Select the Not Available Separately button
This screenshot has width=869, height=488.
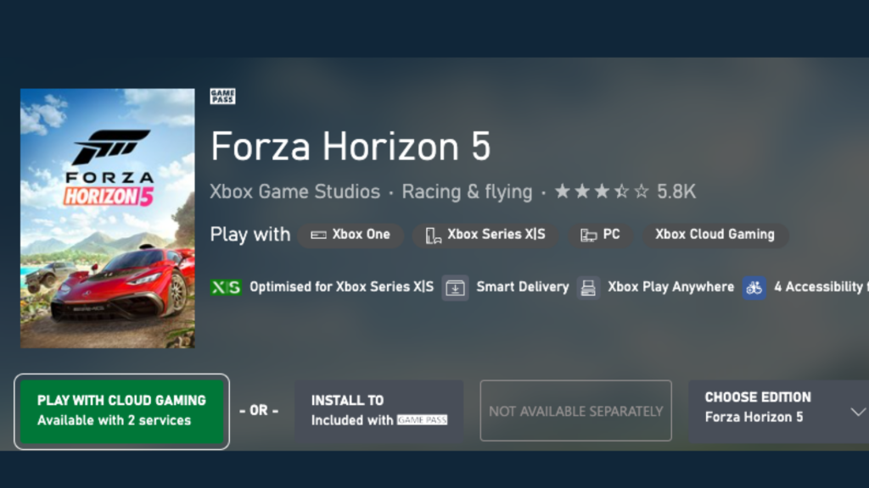pos(575,411)
